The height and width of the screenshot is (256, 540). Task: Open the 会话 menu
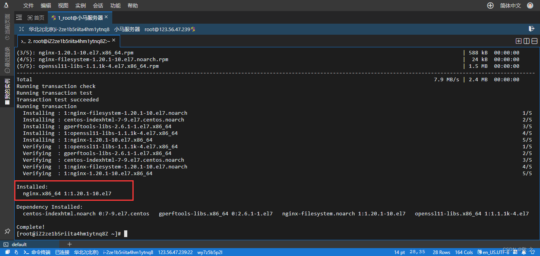(98, 6)
